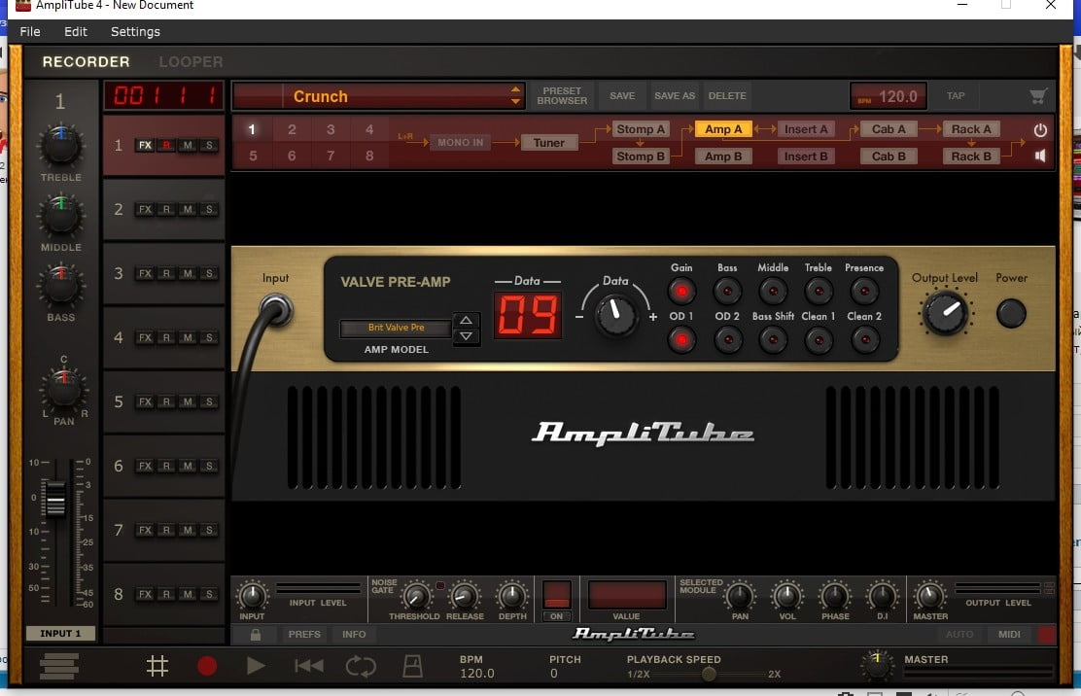Open the Tuner module
The width and height of the screenshot is (1081, 696).
(549, 143)
